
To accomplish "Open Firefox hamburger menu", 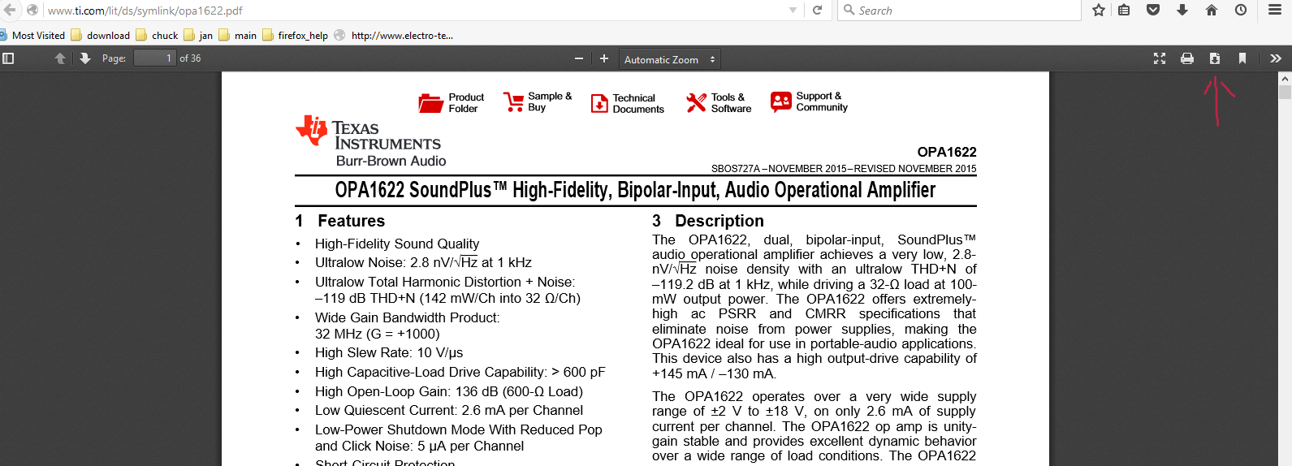I will pyautogui.click(x=1275, y=11).
